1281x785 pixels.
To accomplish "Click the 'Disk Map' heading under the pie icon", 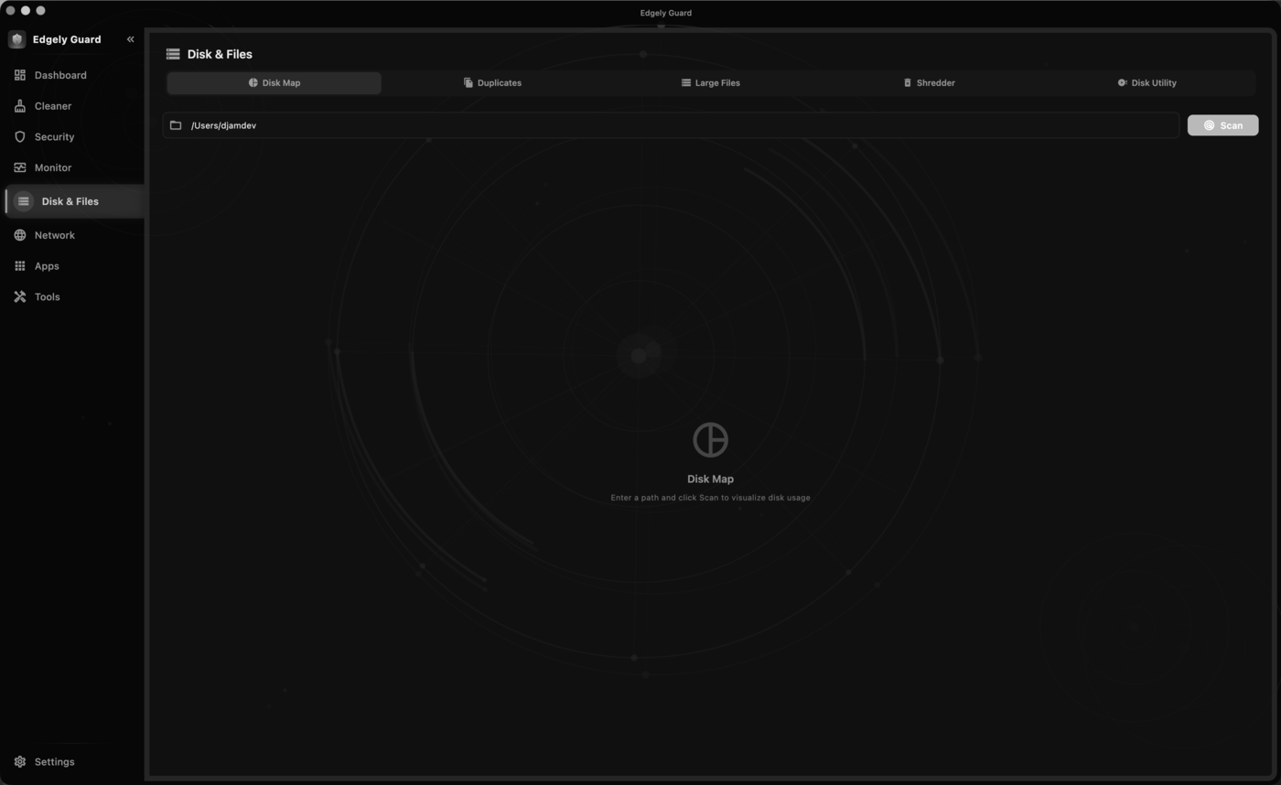I will point(710,479).
